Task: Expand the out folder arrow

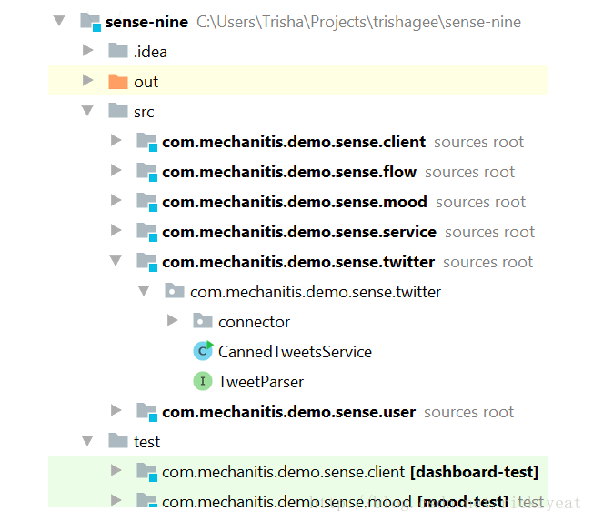Action: (x=87, y=82)
